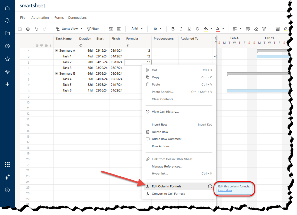Click the Learn More link
The height and width of the screenshot is (215, 297).
click(225, 190)
